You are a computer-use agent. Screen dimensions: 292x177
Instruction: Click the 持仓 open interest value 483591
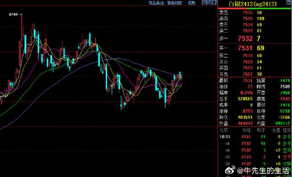tap(245, 117)
